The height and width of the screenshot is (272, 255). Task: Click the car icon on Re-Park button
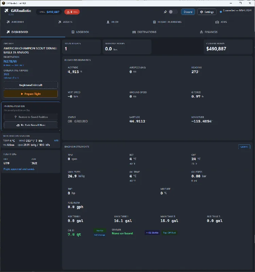pos(18,125)
